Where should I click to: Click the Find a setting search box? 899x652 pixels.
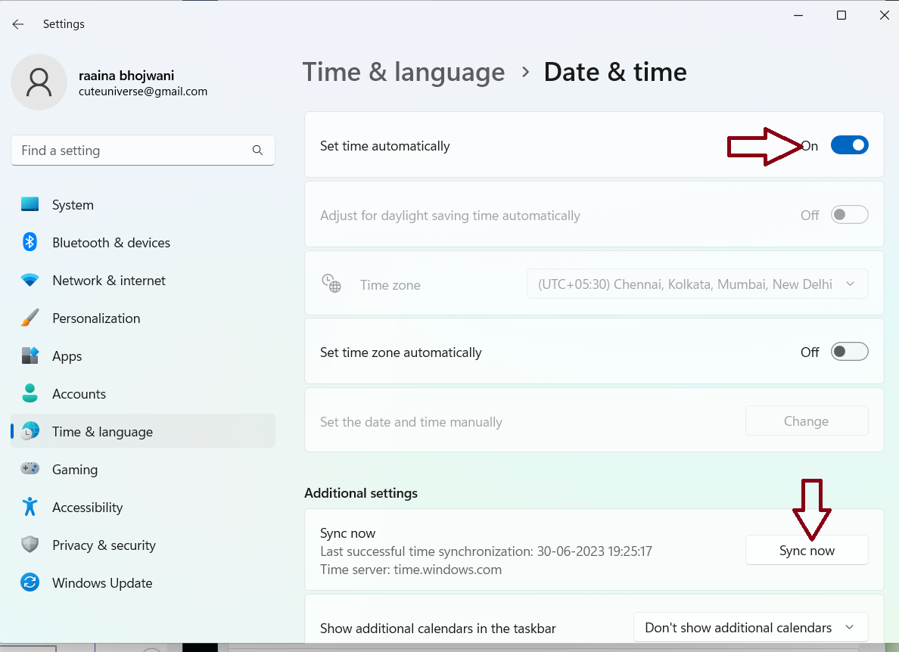point(135,151)
